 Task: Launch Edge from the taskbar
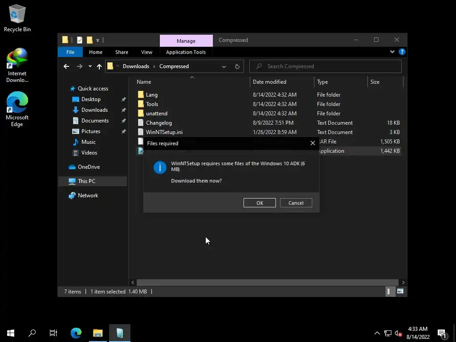pos(76,333)
